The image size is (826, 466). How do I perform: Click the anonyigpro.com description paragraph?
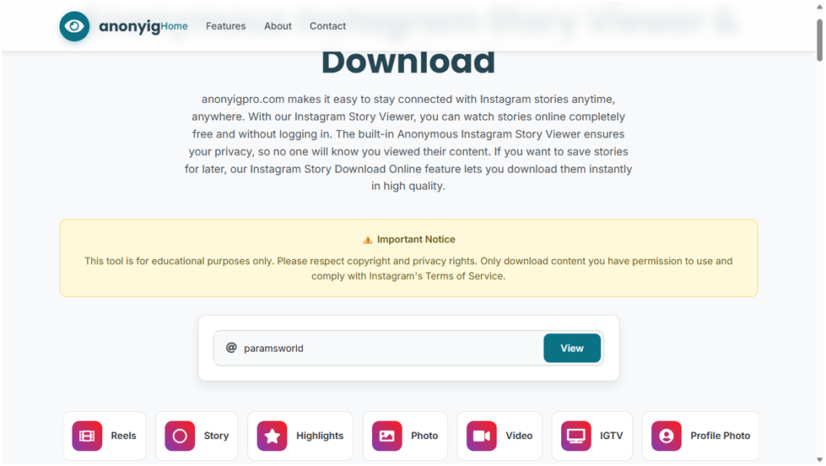pyautogui.click(x=408, y=143)
